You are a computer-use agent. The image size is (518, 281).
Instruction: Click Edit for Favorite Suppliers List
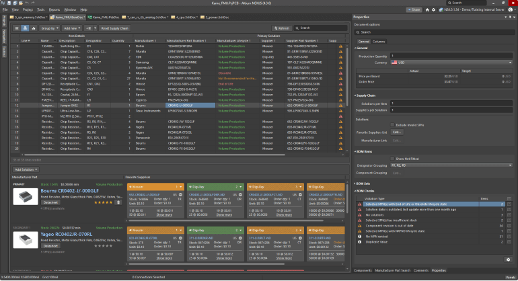[x=397, y=132]
